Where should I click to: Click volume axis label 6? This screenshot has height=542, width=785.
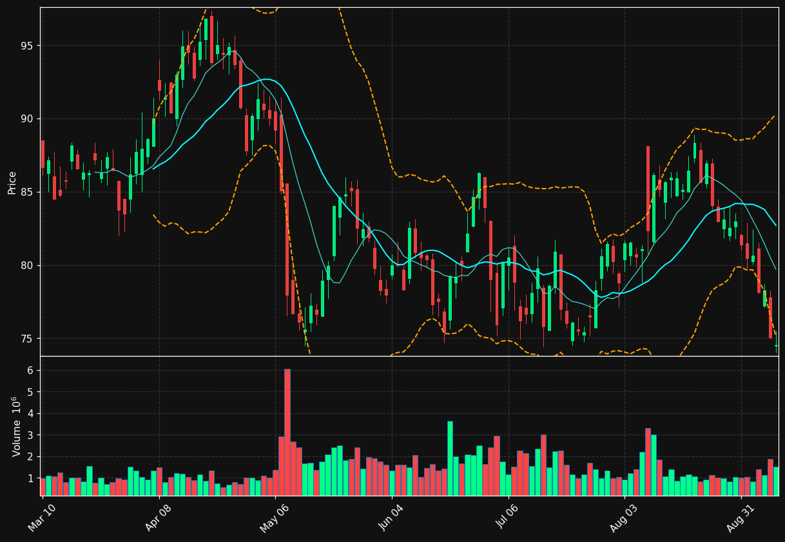[30, 370]
